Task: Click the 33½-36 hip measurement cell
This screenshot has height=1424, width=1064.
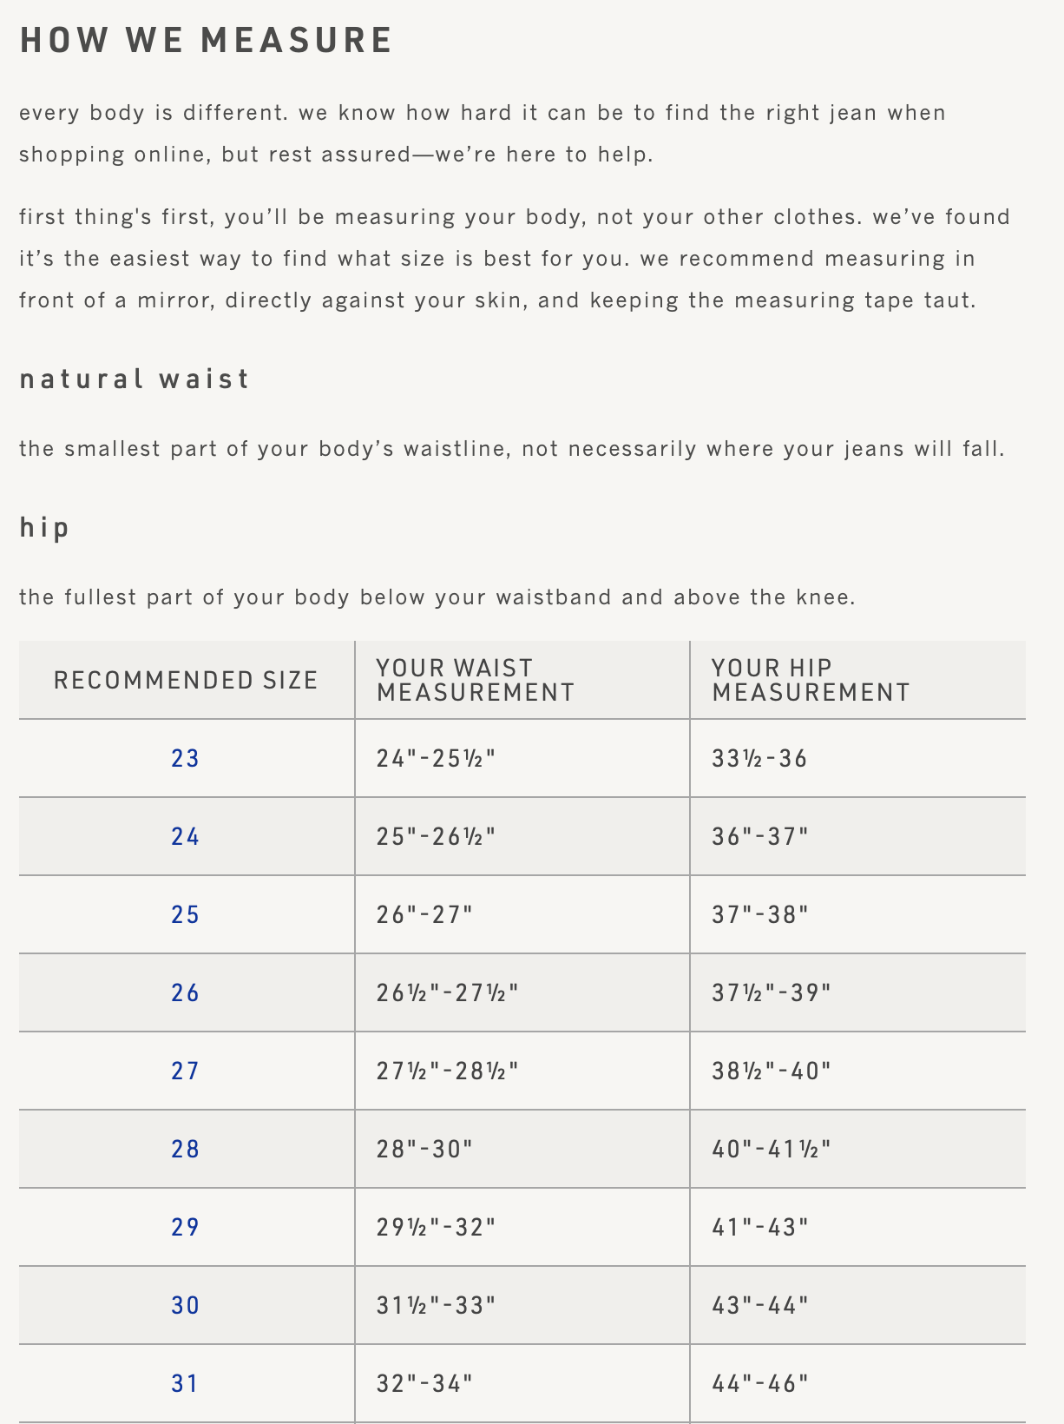Action: pos(759,759)
